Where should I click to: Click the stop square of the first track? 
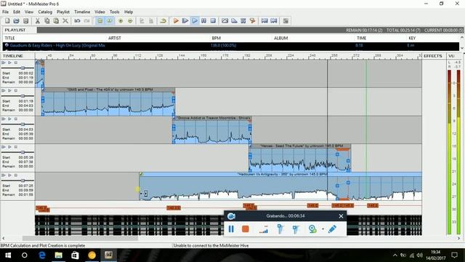16,63
